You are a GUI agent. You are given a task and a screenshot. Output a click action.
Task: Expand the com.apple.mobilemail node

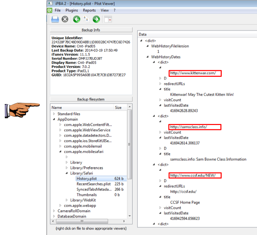tap(60, 146)
